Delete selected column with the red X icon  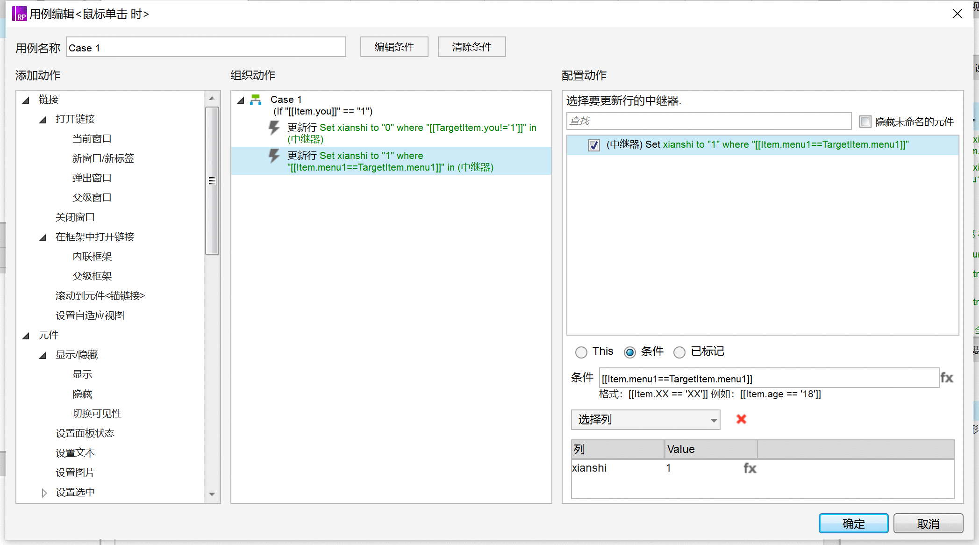[x=741, y=419]
